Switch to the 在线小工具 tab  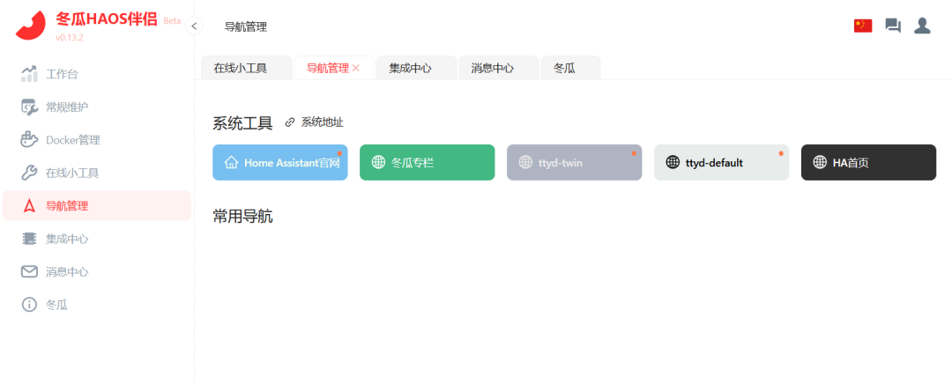coord(247,68)
